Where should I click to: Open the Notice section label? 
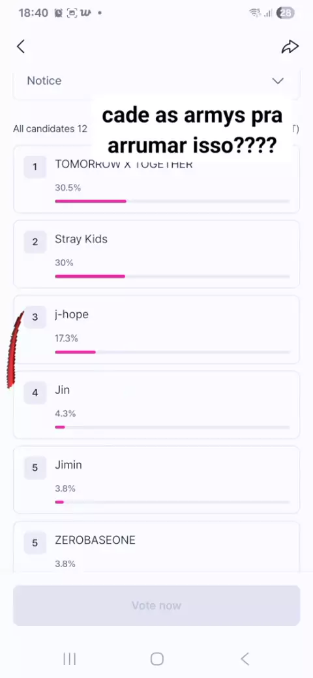[x=44, y=80]
